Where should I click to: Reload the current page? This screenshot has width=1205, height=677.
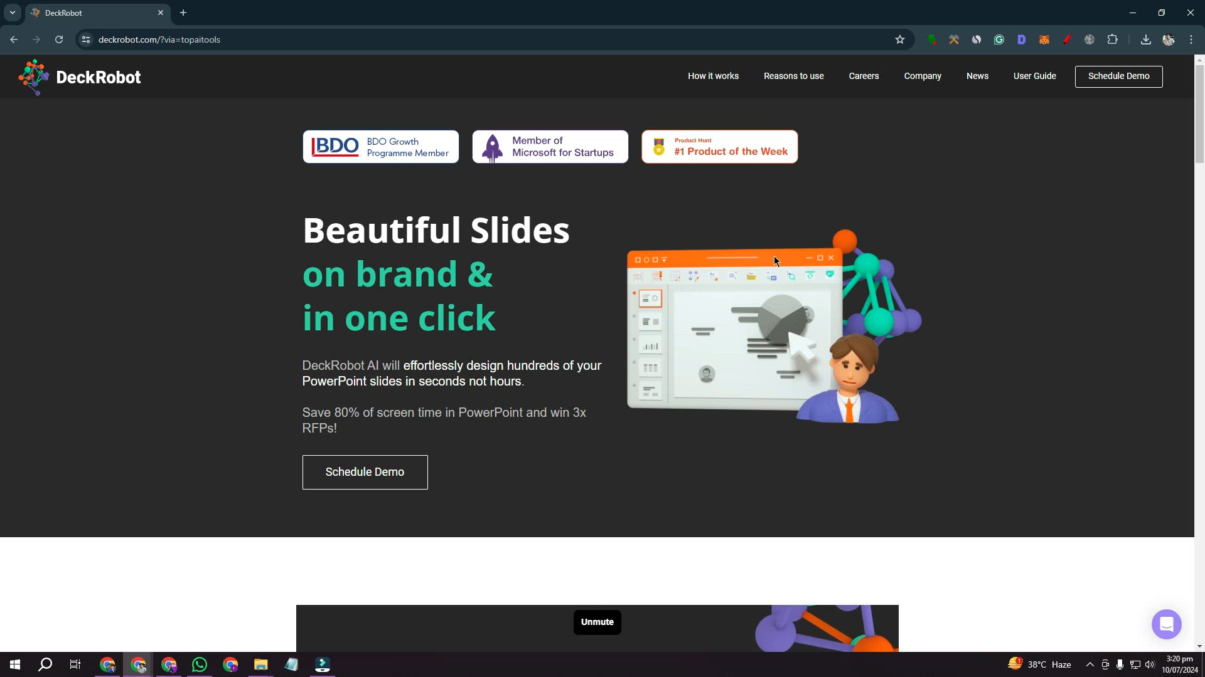(59, 39)
